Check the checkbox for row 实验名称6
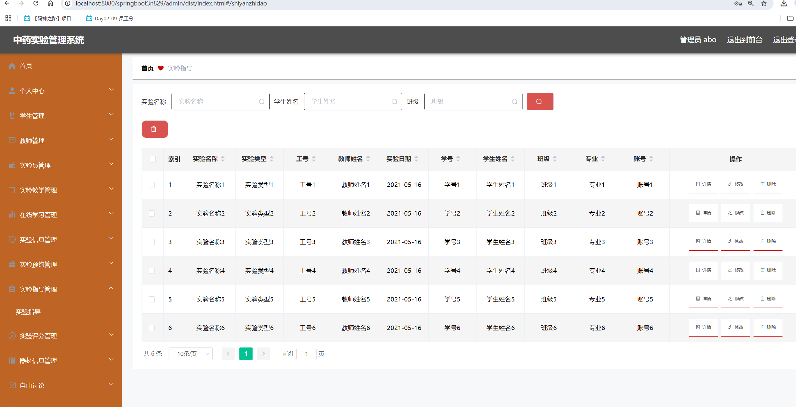The height and width of the screenshot is (407, 796). [x=152, y=328]
